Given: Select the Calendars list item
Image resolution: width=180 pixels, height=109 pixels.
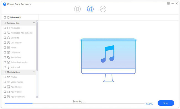Looking at the screenshot, I should pos(19,53).
